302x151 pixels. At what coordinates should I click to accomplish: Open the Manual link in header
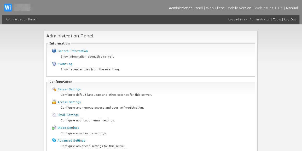292,8
